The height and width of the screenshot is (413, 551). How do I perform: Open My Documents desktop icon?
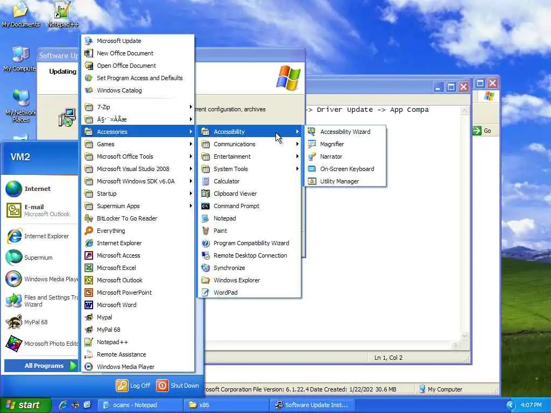point(21,15)
